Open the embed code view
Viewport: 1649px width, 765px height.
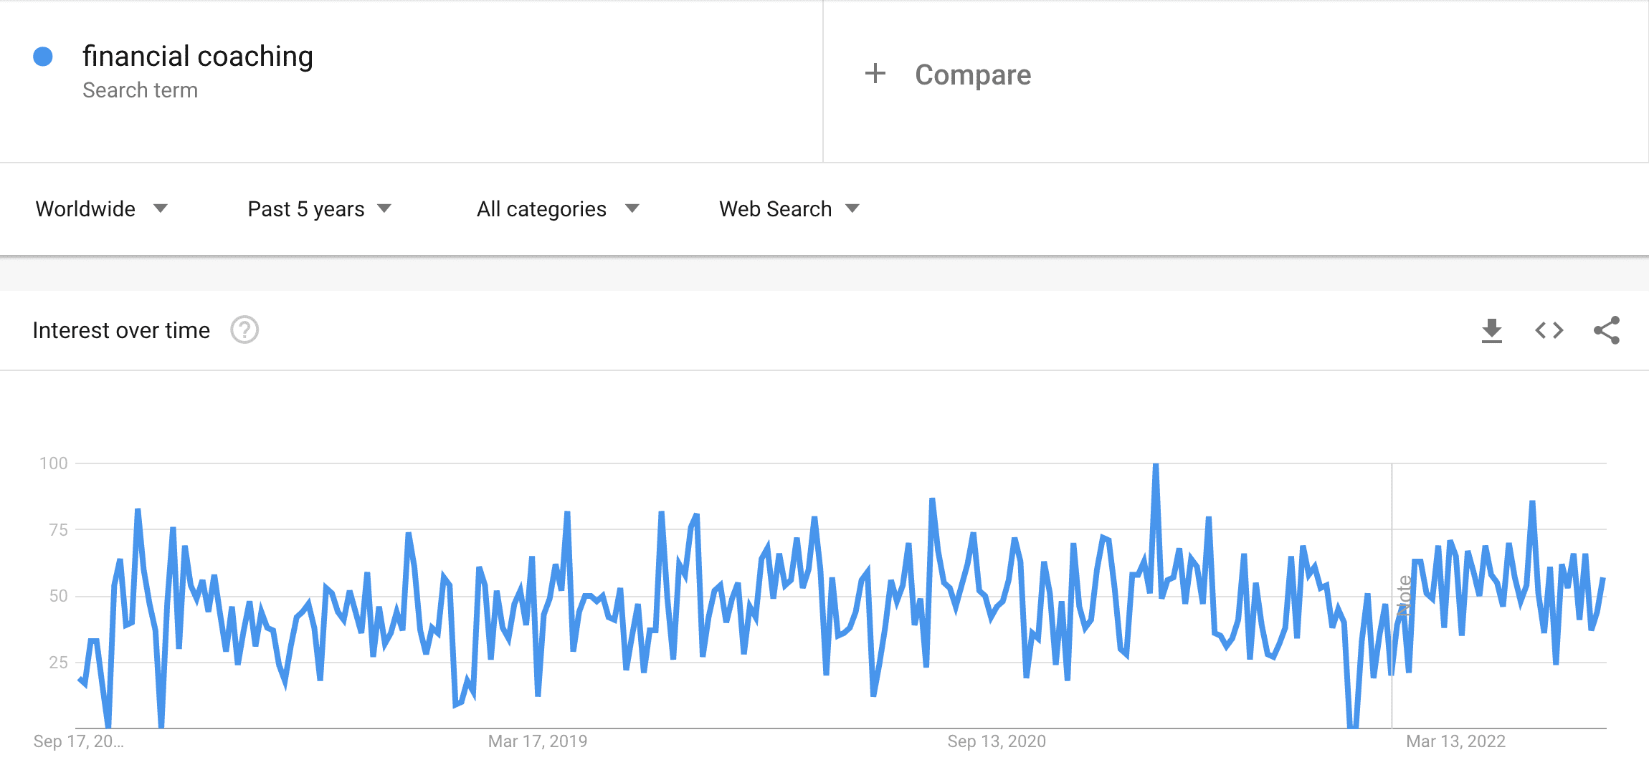(x=1550, y=330)
